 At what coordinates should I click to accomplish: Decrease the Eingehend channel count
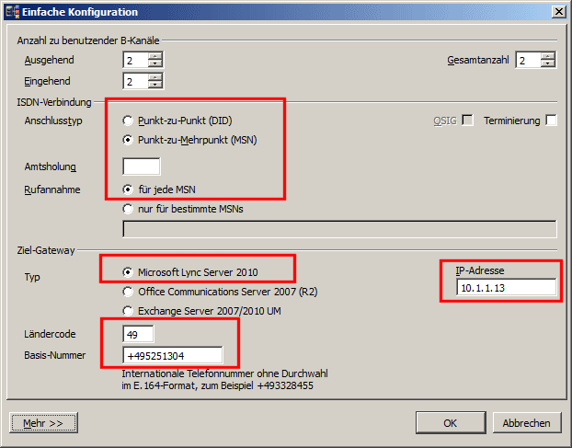click(155, 85)
